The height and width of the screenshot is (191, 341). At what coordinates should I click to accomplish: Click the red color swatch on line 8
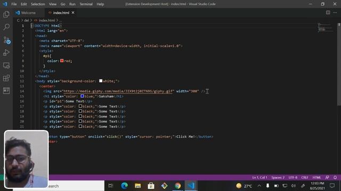coord(62,60)
